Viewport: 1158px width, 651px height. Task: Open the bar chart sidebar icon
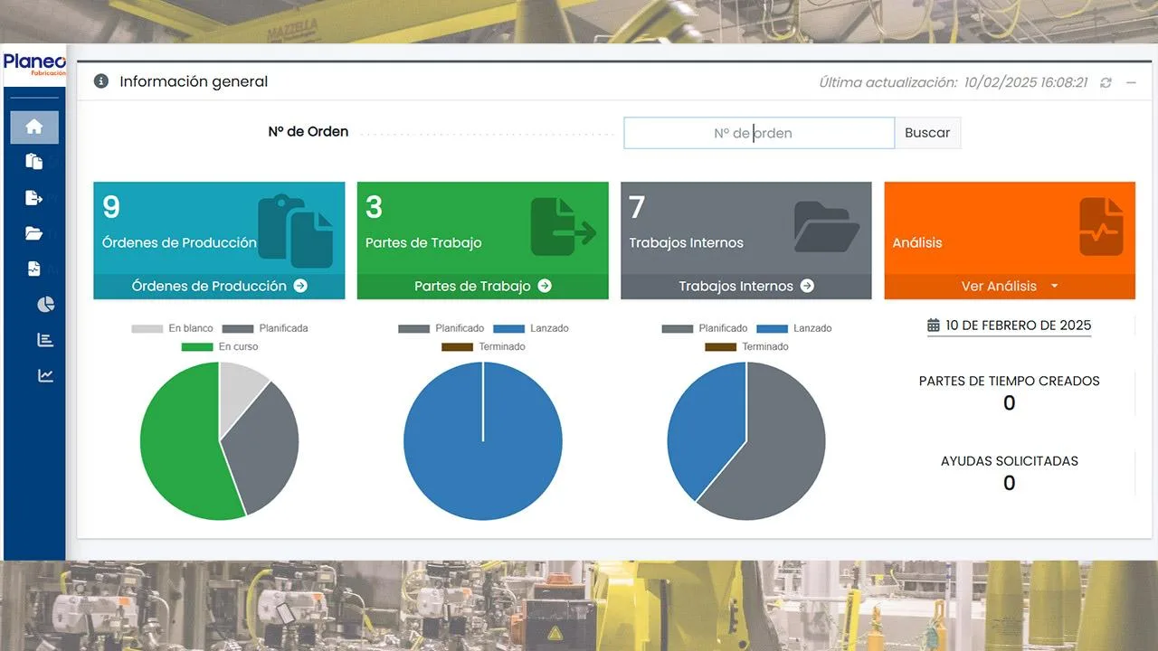pyautogui.click(x=45, y=340)
